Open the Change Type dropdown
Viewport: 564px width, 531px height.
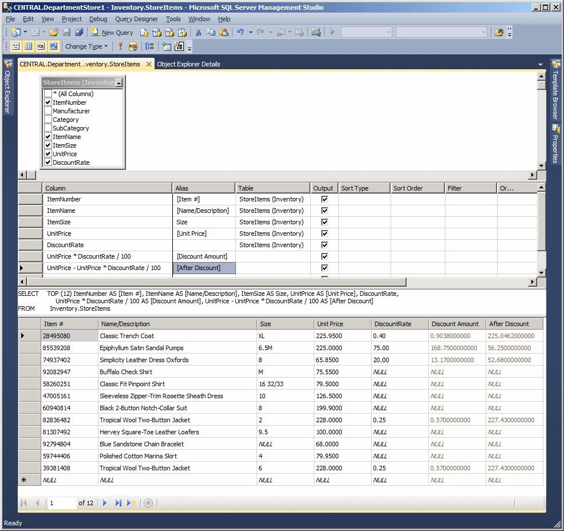pos(86,46)
